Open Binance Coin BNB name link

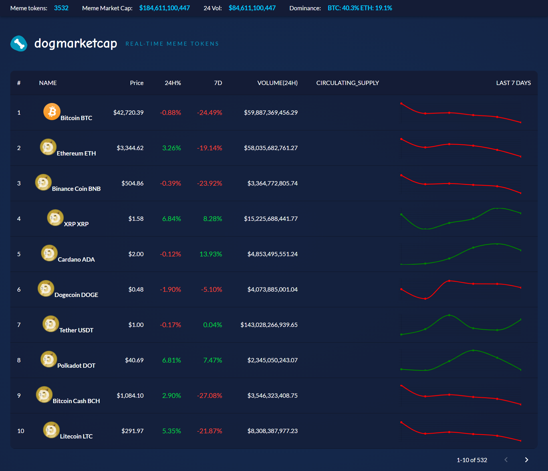click(76, 189)
